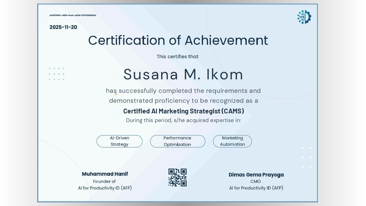Image resolution: width=366 pixels, height=206 pixels.
Task: Click the "Marketing Automation" badge
Action: click(232, 141)
